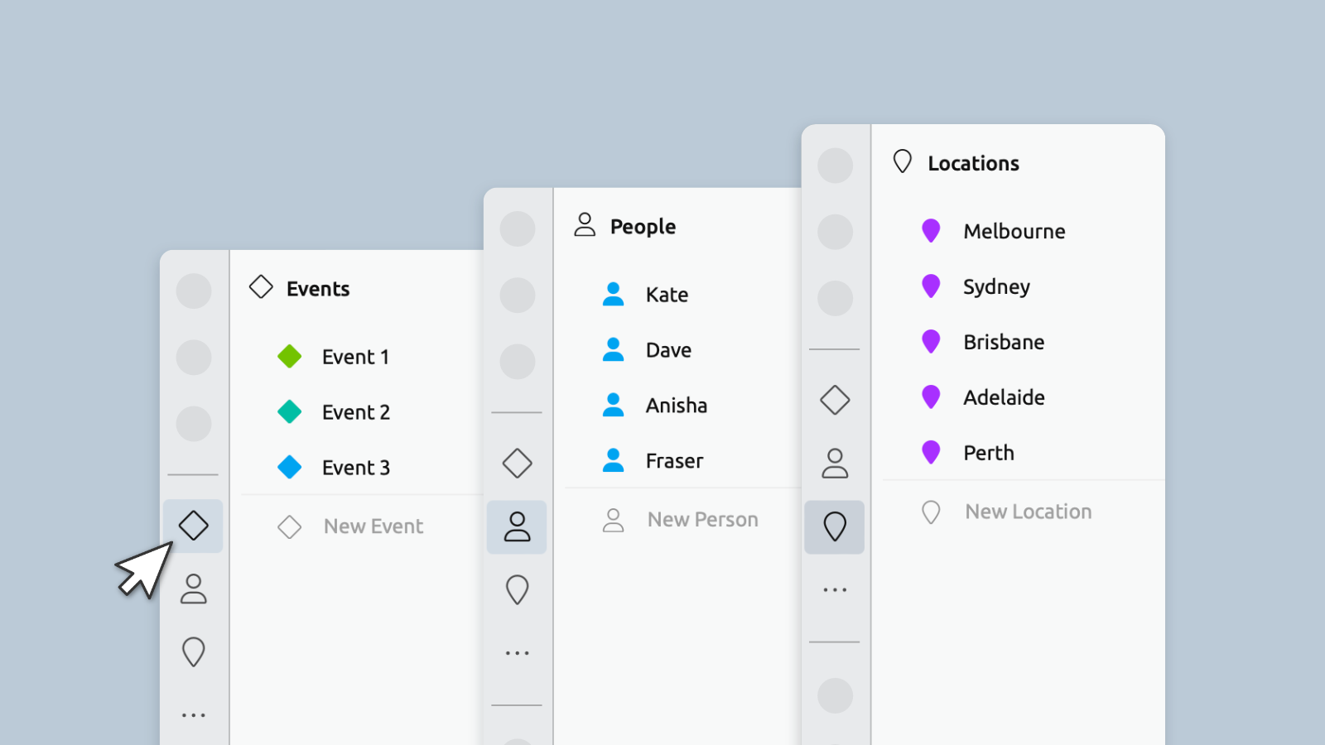Select highlighted People icon in People panel sidebar

pyautogui.click(x=517, y=526)
